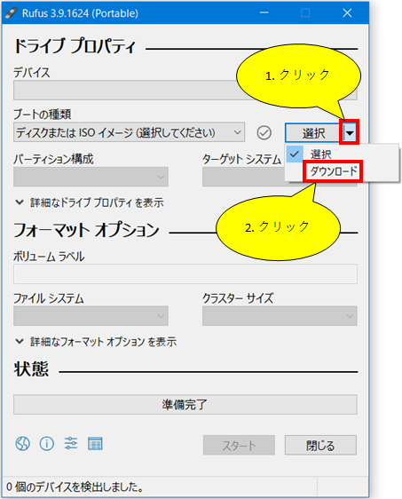This screenshot has width=402, height=499.
Task: Open the language globe icon
Action: [x=22, y=443]
